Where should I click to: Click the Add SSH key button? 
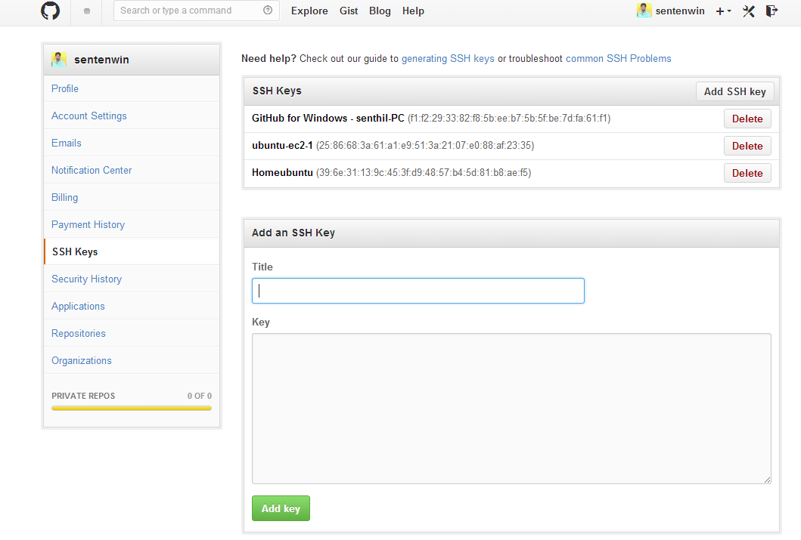pyautogui.click(x=734, y=91)
